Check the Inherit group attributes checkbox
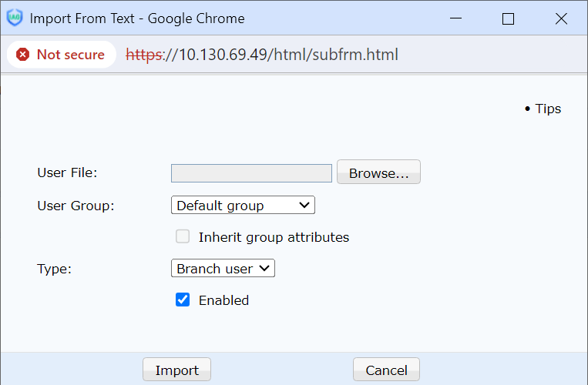Image resolution: width=588 pixels, height=385 pixels. coord(183,236)
